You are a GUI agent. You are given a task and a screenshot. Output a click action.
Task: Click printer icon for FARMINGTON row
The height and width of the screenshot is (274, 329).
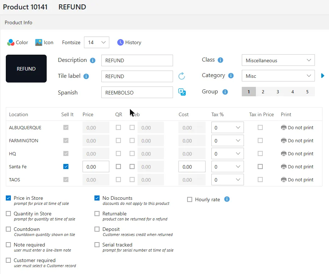tap(283, 140)
